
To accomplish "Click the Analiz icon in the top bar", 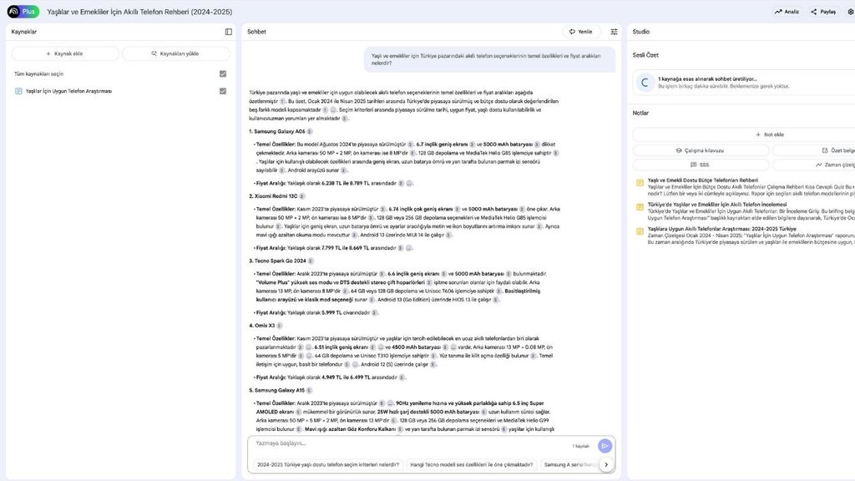I will [x=777, y=11].
